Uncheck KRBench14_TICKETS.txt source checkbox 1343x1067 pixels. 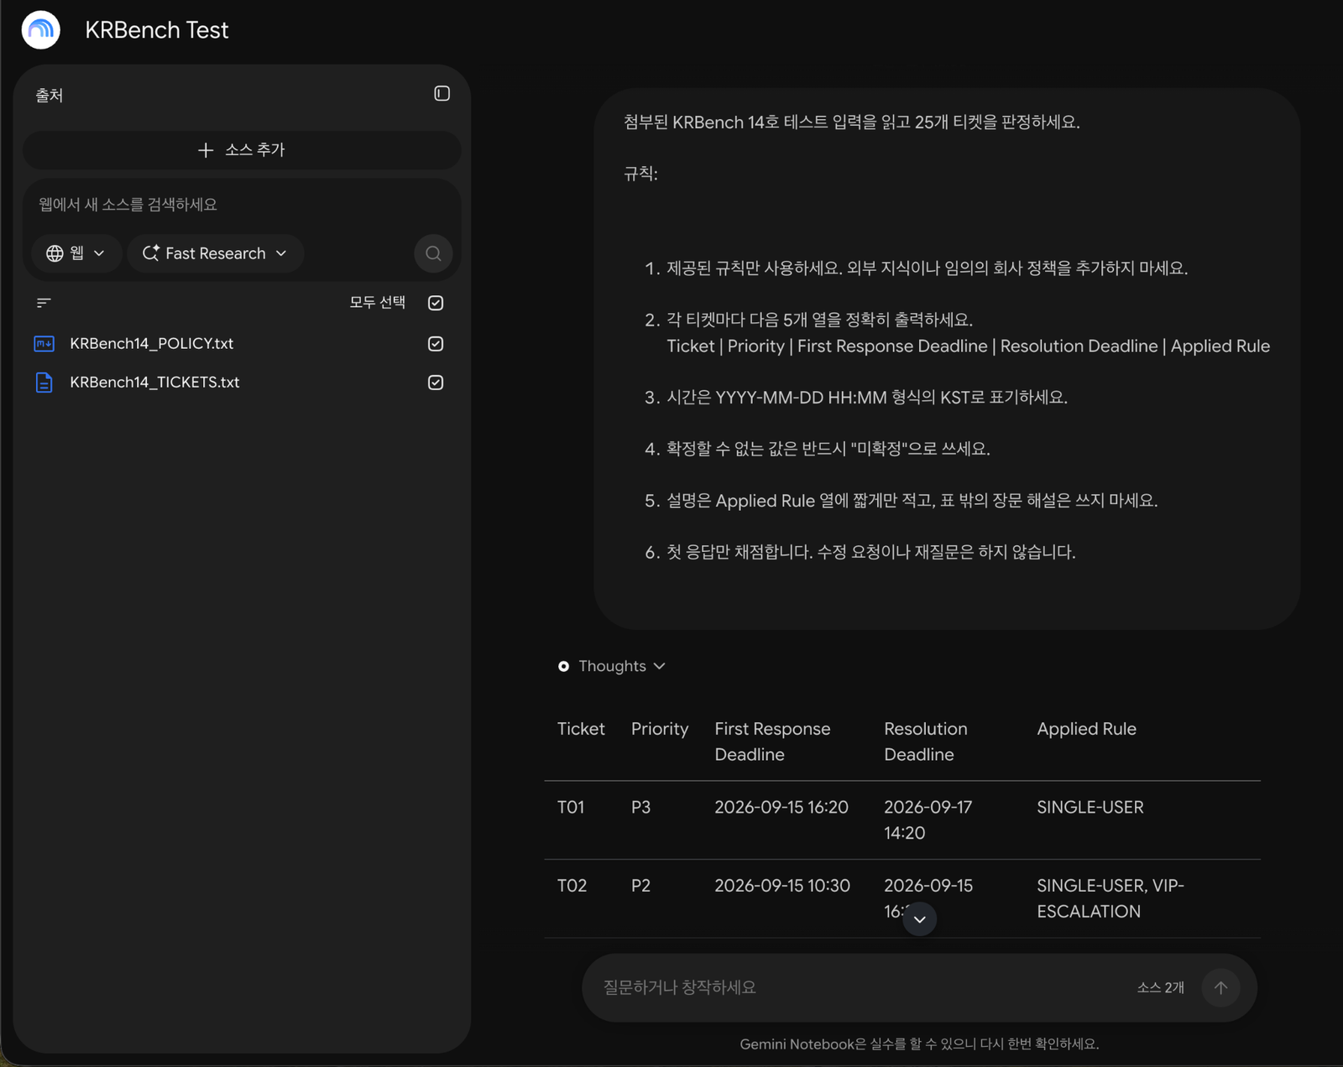(436, 383)
